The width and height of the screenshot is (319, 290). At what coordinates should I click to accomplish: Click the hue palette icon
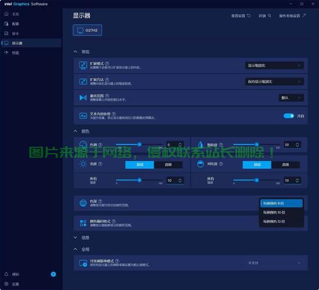pos(83,144)
